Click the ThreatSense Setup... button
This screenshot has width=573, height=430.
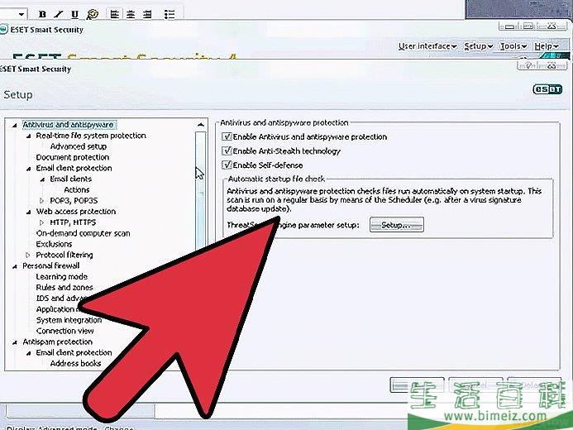[x=397, y=225]
